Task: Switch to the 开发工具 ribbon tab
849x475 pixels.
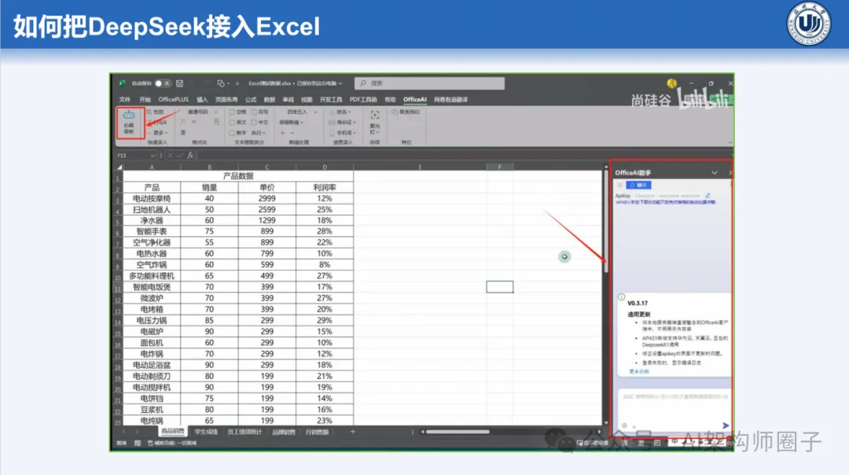Action: (x=331, y=100)
